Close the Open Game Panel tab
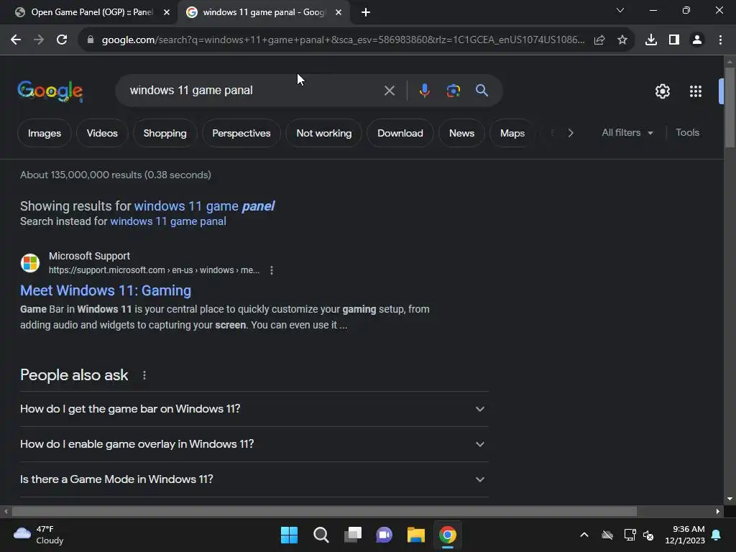This screenshot has width=736, height=552. (x=167, y=12)
